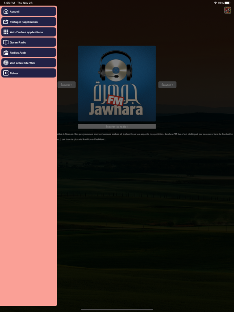Click the radio icon beside Radios Arab
This screenshot has width=234, height=312.
pyautogui.click(x=6, y=52)
